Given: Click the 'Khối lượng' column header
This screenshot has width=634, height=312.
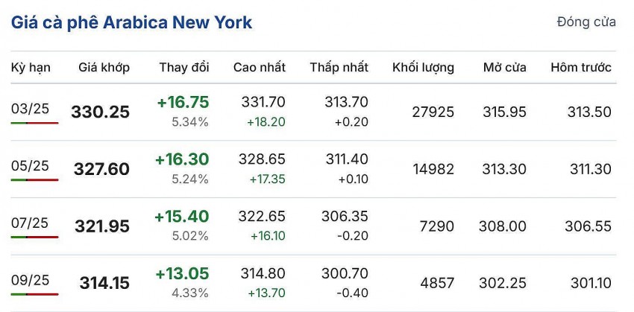Looking at the screenshot, I should (x=423, y=68).
